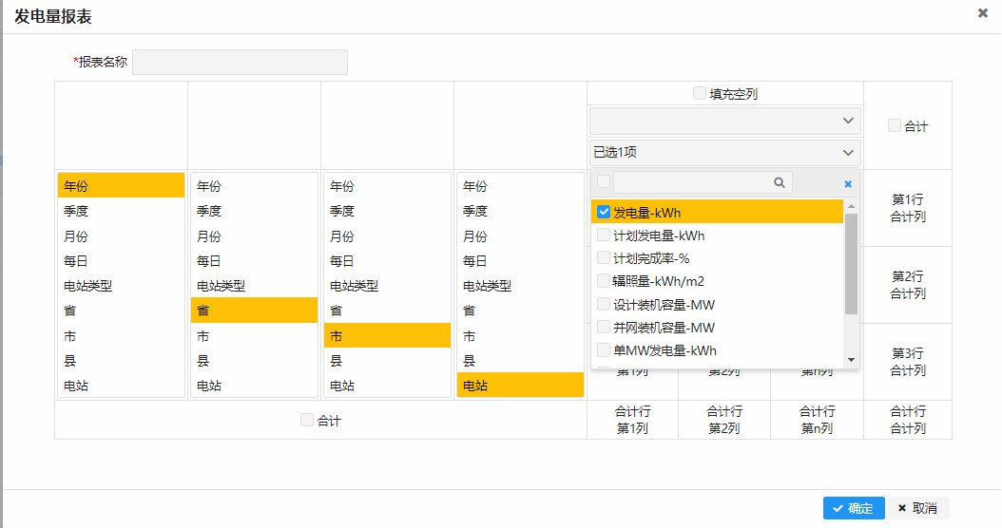Enable the 合计 checkbox in the bottom row
1002x528 pixels.
[307, 420]
